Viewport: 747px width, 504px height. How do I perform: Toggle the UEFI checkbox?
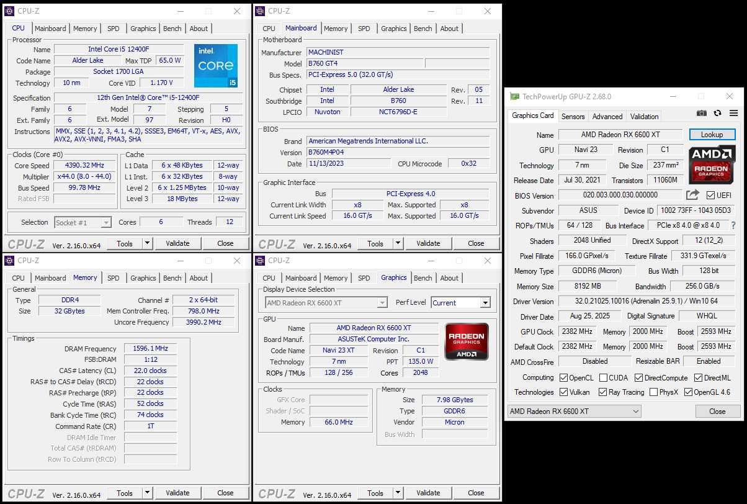[710, 195]
